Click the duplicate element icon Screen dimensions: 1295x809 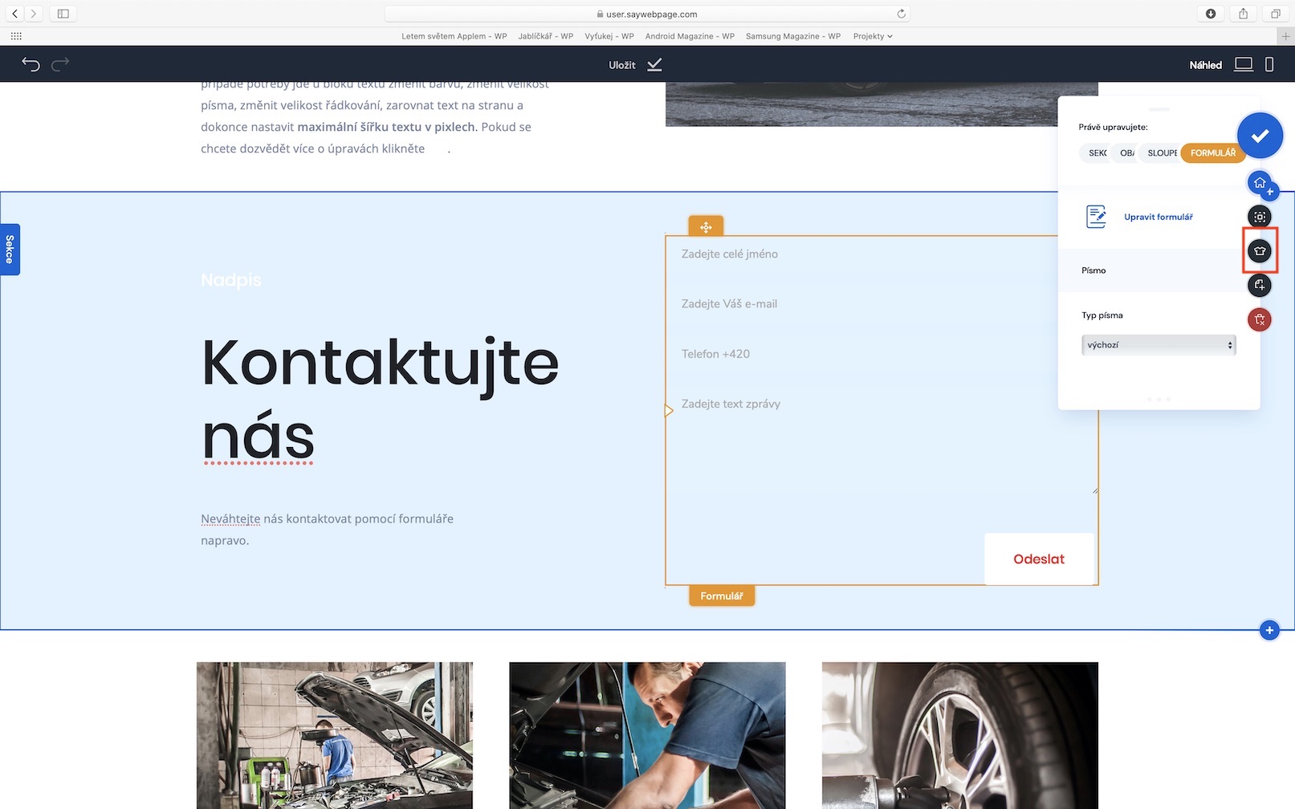click(x=1260, y=285)
